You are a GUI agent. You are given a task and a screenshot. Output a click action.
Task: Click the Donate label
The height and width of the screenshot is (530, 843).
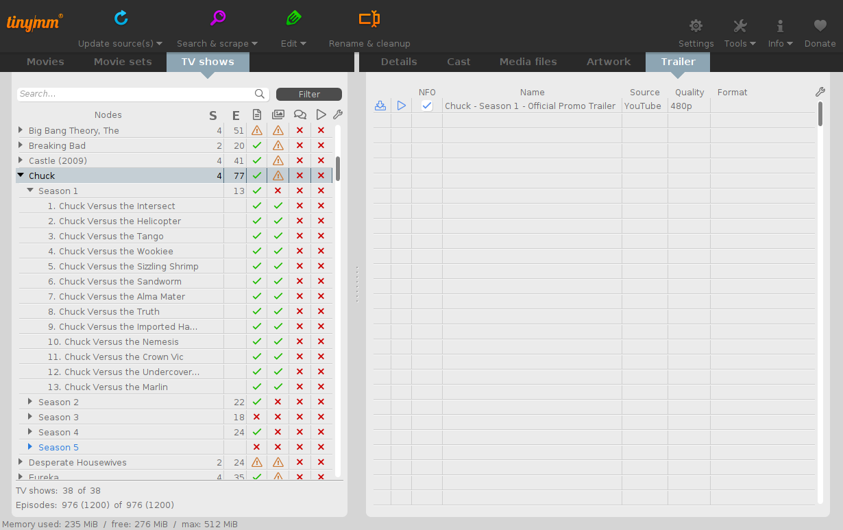[x=820, y=43]
